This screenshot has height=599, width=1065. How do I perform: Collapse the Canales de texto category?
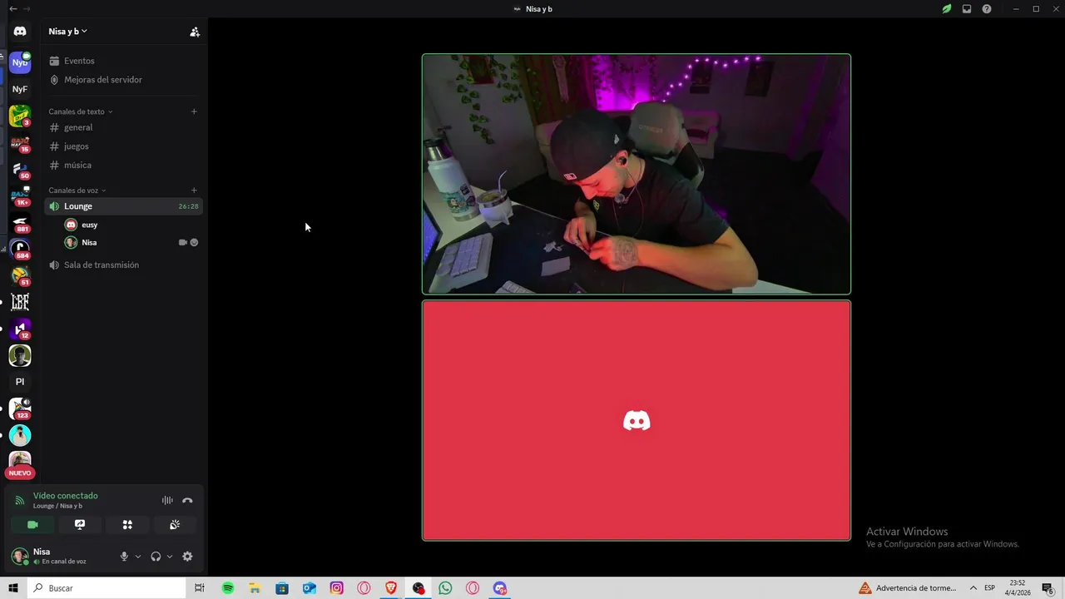click(80, 111)
